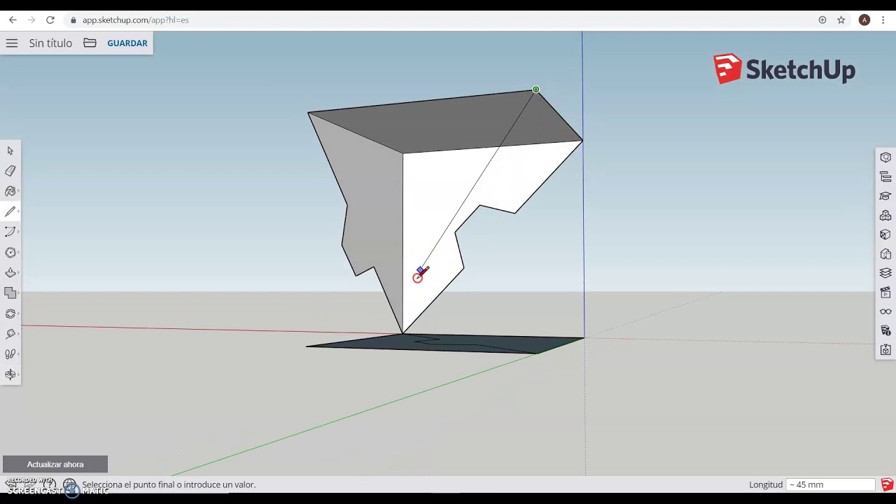This screenshot has height=504, width=896.
Task: Expand the Polygon tool flyout arrow
Action: [x=18, y=252]
